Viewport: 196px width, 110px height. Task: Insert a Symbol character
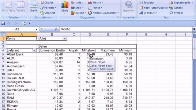coord(176,13)
